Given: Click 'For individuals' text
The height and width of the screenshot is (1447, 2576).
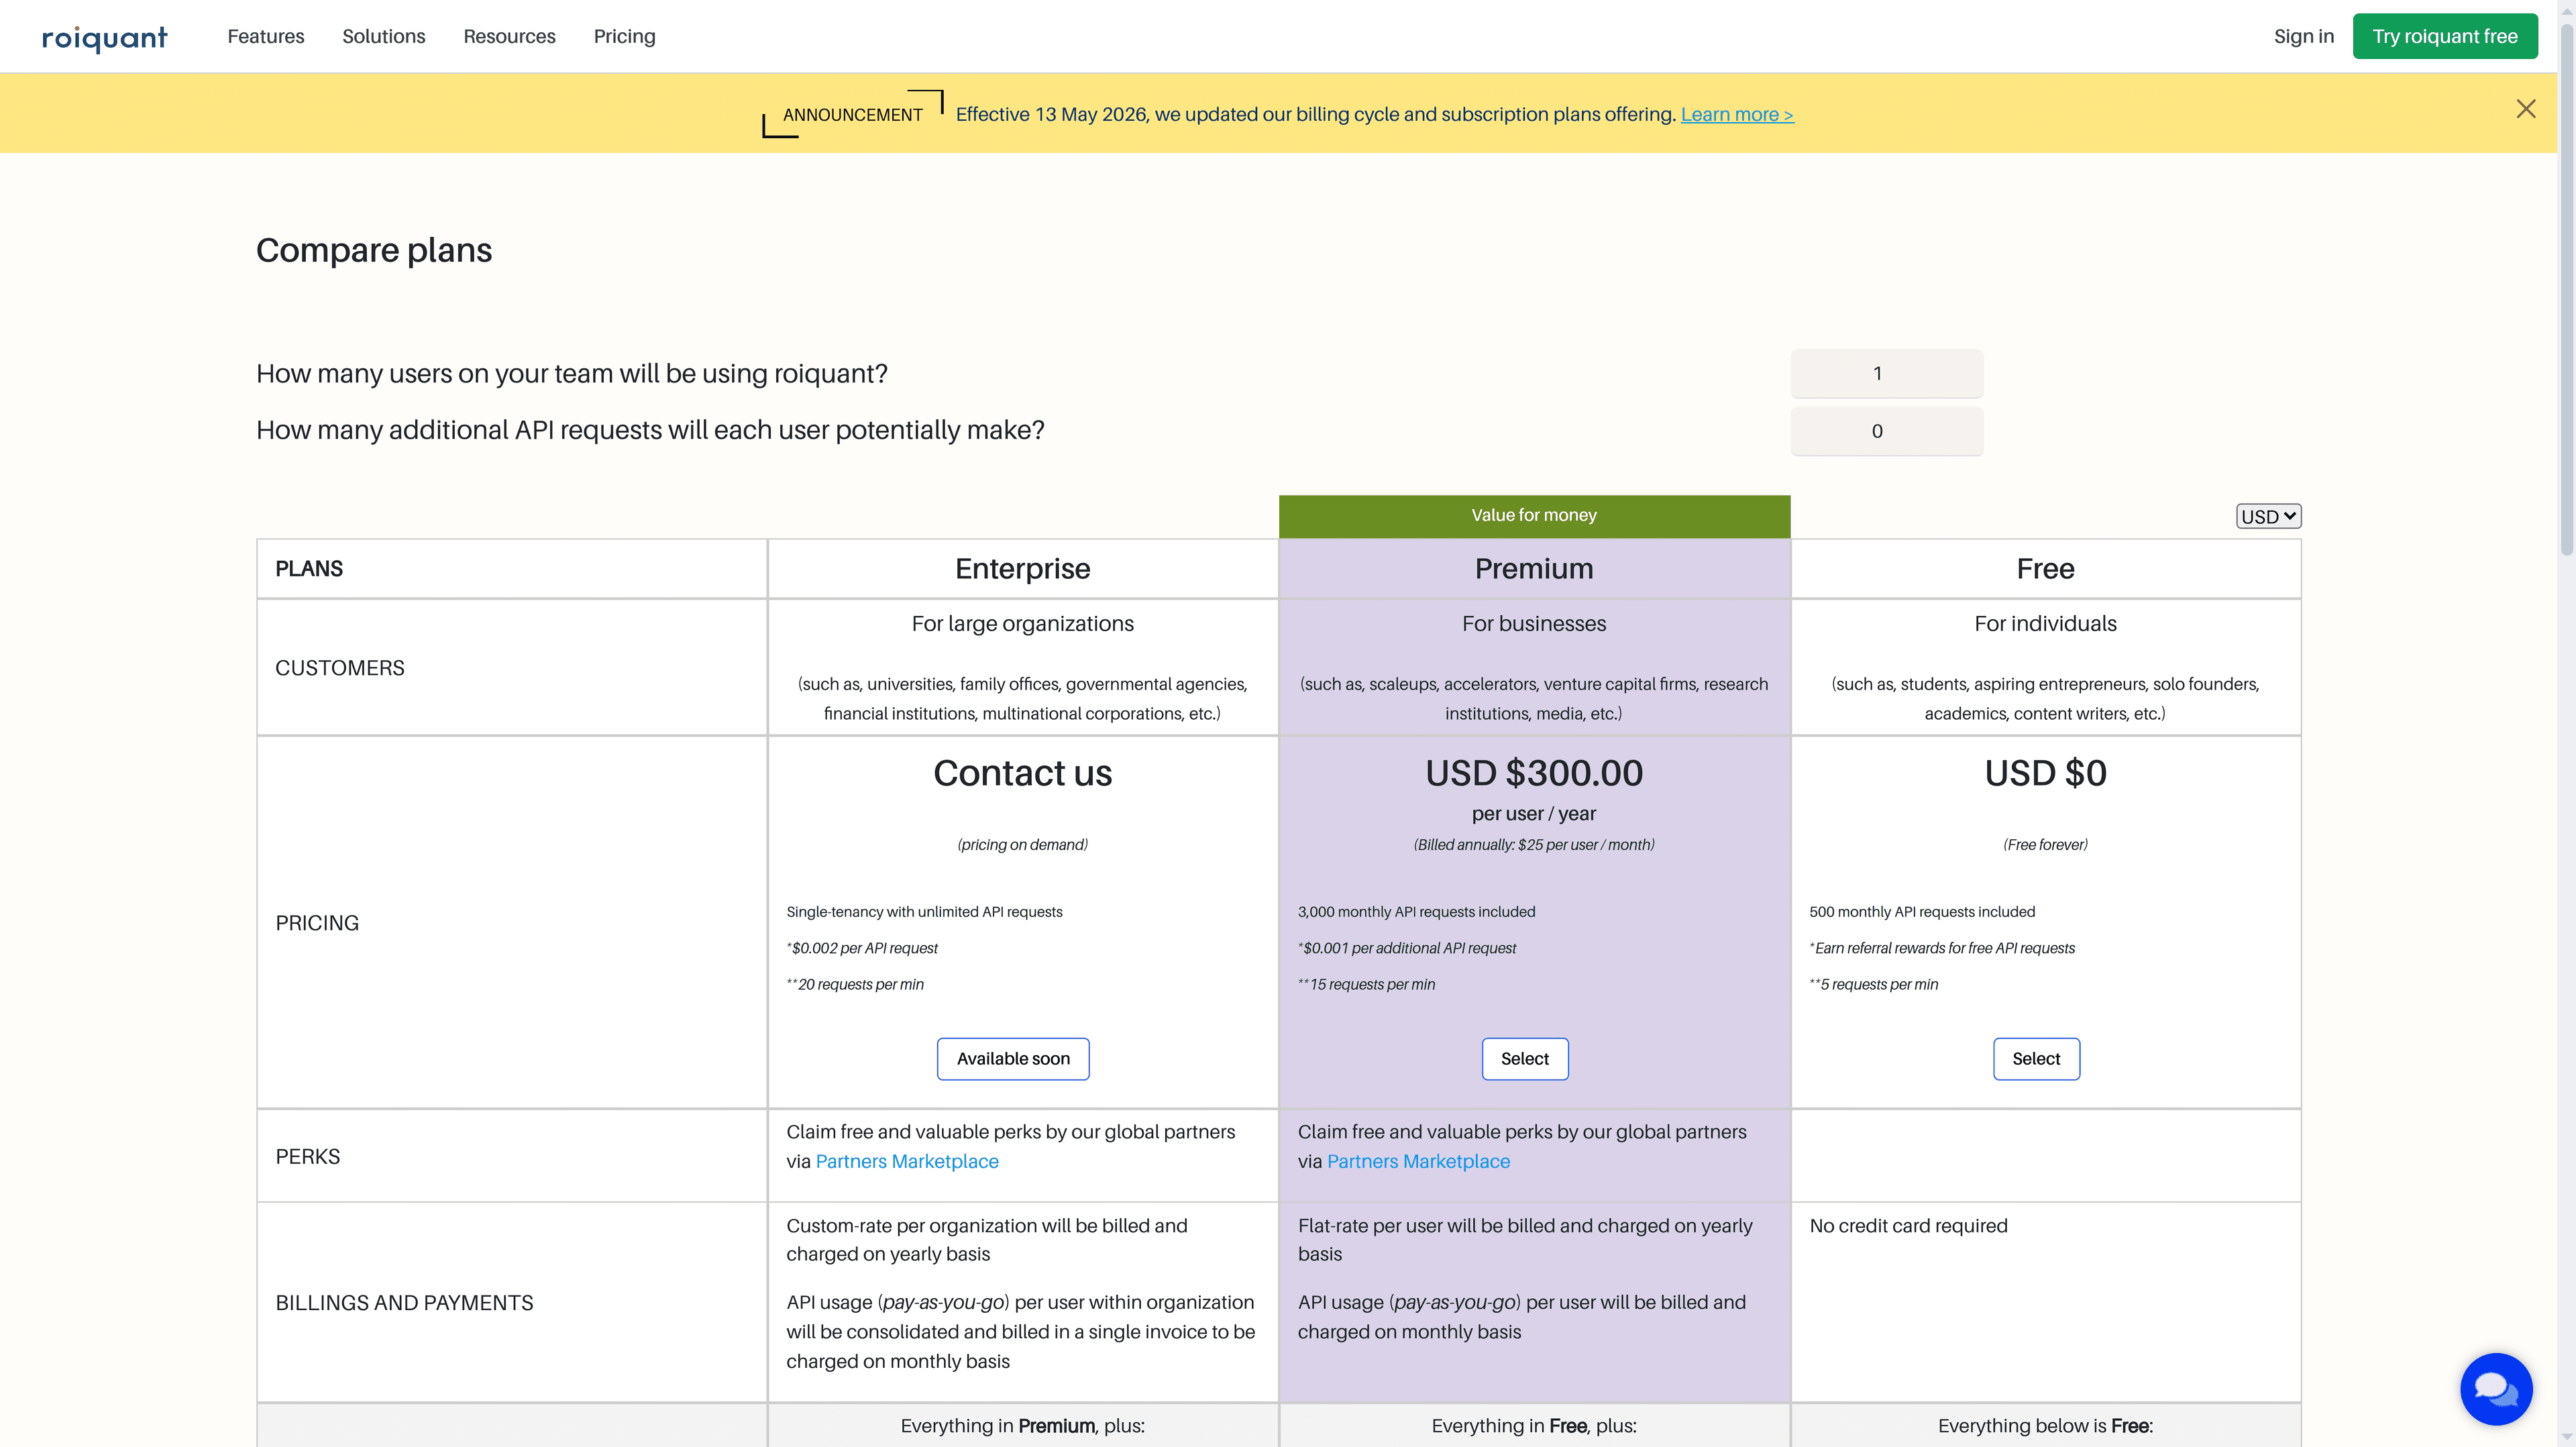Looking at the screenshot, I should 2045,624.
